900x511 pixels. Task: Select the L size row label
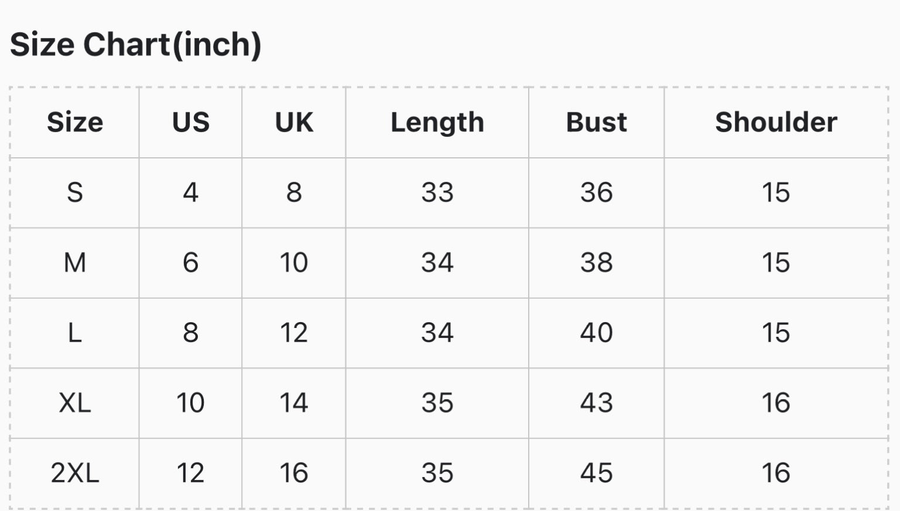[x=75, y=333]
